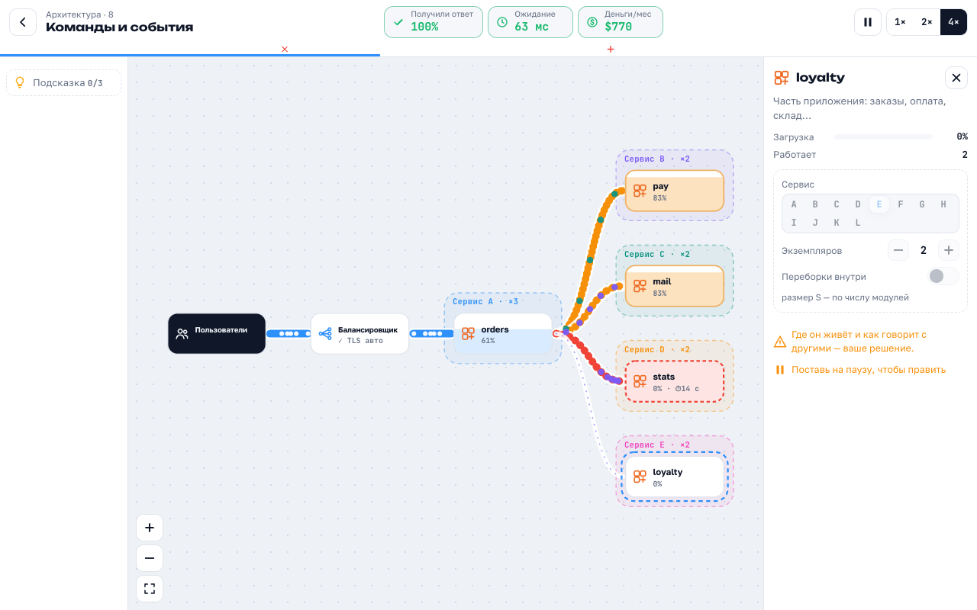Assign loyalty to service A

pyautogui.click(x=794, y=204)
